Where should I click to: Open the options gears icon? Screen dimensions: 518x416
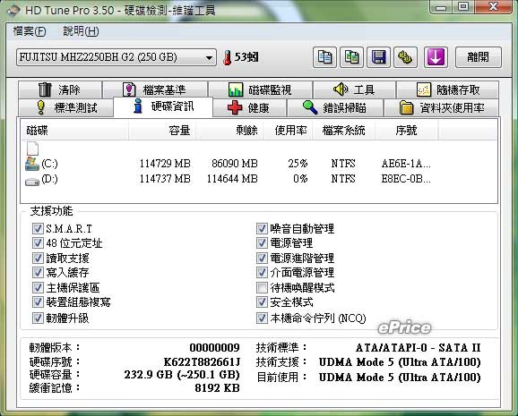pyautogui.click(x=405, y=57)
